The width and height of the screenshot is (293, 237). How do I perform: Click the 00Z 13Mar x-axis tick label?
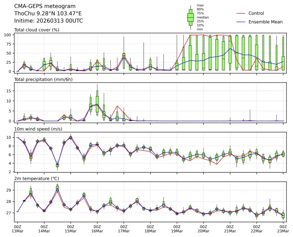coord(18,229)
